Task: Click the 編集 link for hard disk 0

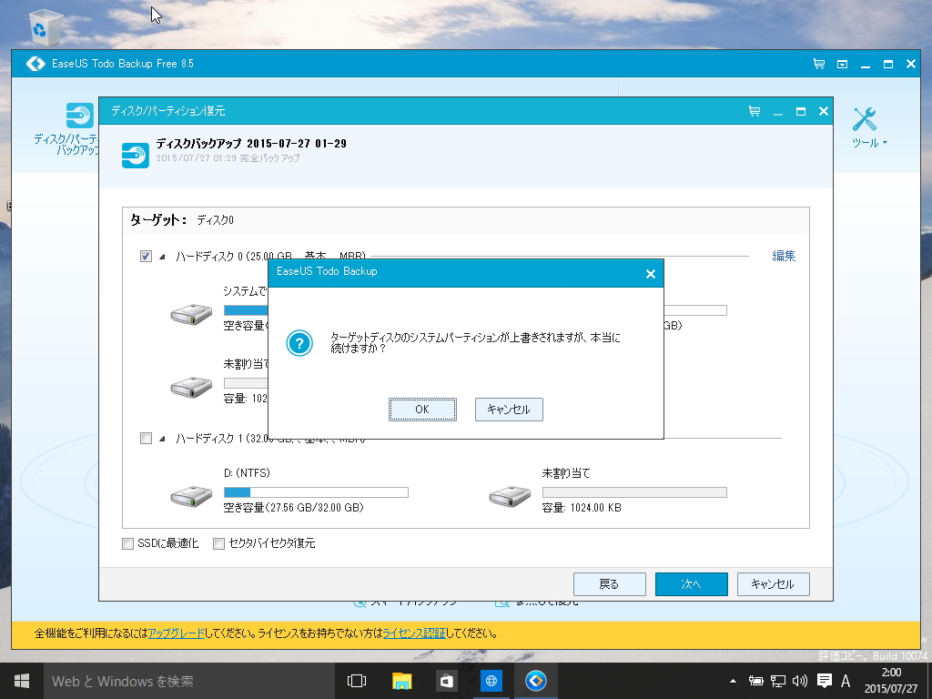Action: [x=784, y=256]
